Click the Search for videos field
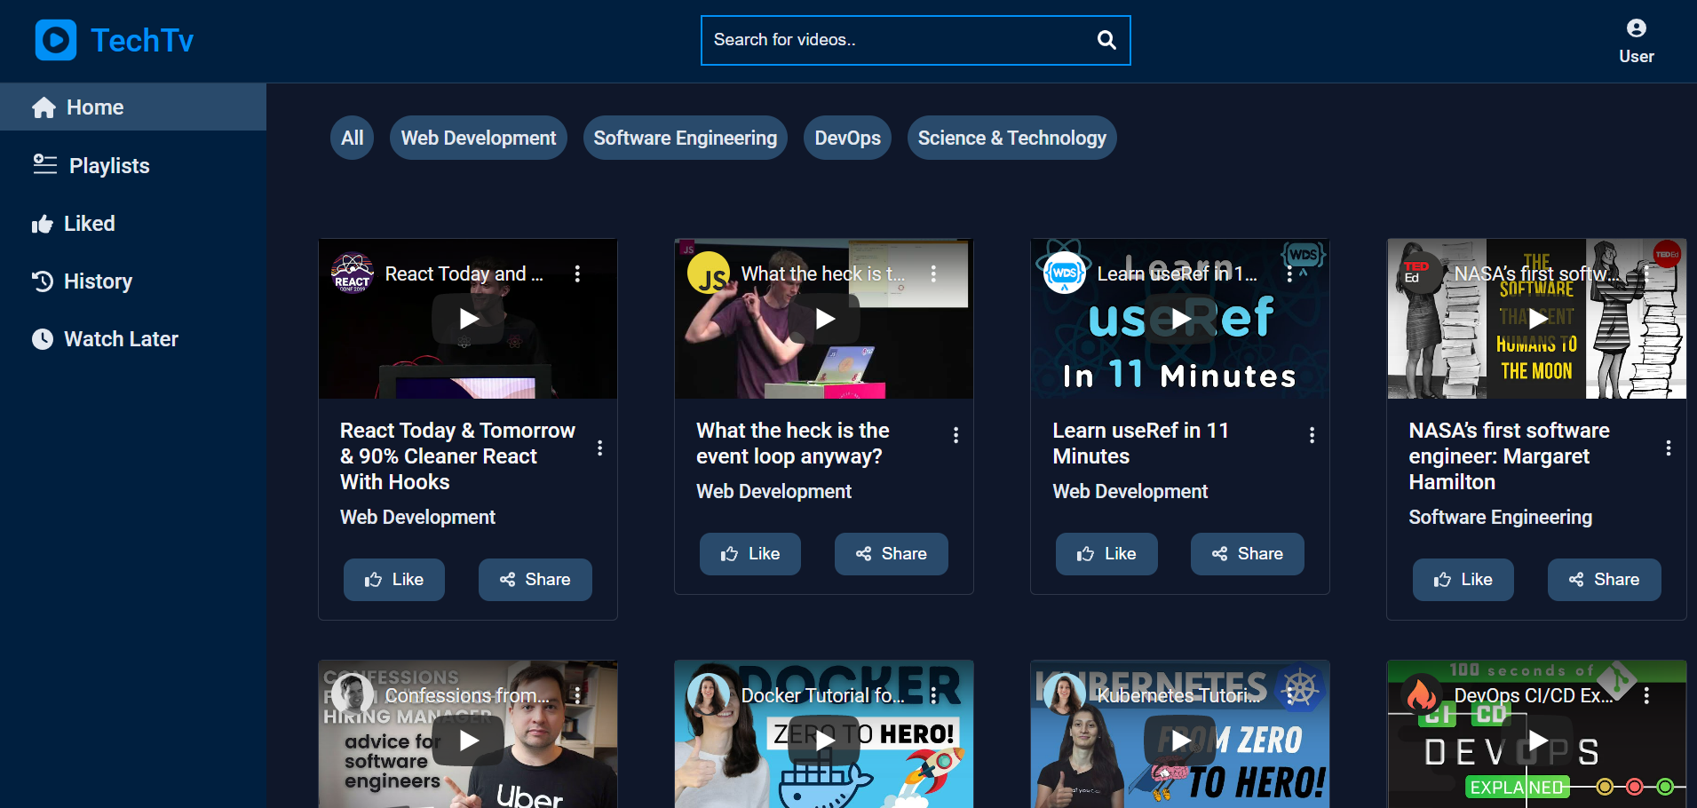This screenshot has width=1697, height=808. point(897,40)
